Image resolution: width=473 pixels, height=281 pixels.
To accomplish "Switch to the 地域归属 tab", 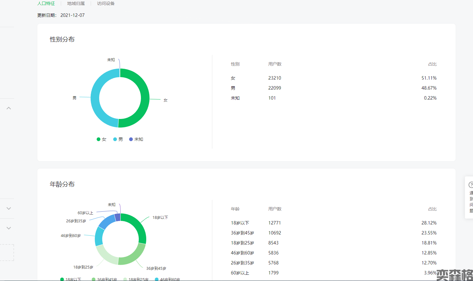I will click(x=76, y=3).
